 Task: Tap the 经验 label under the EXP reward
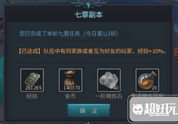[x=32, y=96]
